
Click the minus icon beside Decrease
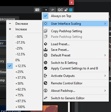(x=10, y=23)
